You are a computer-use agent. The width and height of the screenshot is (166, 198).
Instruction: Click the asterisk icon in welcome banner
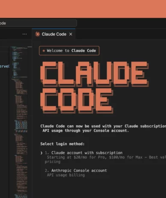(x=44, y=51)
